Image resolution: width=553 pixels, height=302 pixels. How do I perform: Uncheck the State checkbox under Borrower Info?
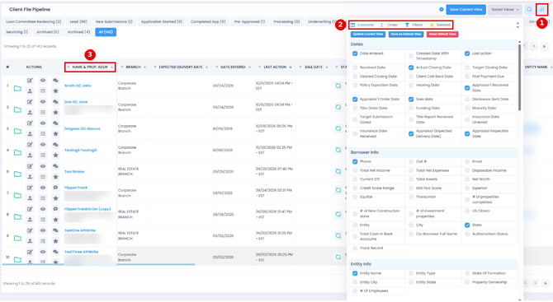(467, 225)
